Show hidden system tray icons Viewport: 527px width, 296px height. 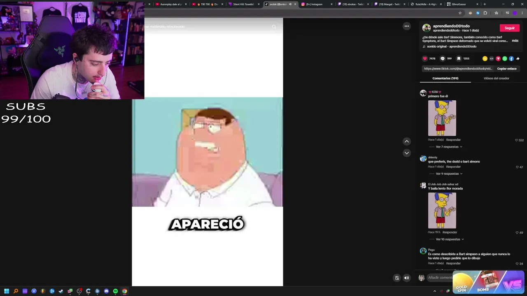click(x=434, y=291)
